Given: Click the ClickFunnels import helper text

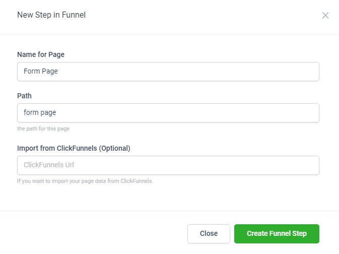Looking at the screenshot, I should tap(85, 181).
